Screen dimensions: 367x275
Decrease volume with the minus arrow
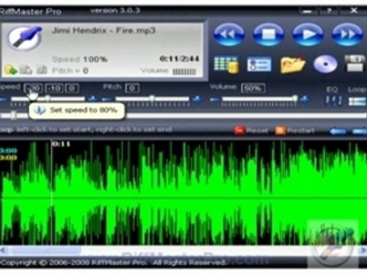215,99
